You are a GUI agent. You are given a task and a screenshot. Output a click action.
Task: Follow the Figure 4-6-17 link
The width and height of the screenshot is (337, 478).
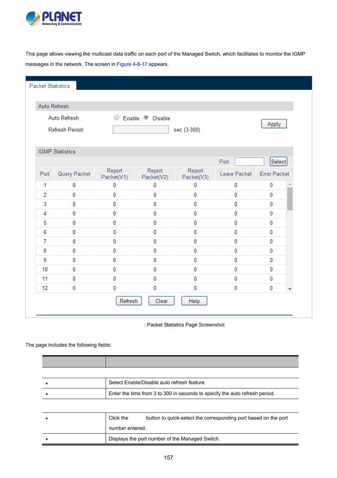point(132,64)
